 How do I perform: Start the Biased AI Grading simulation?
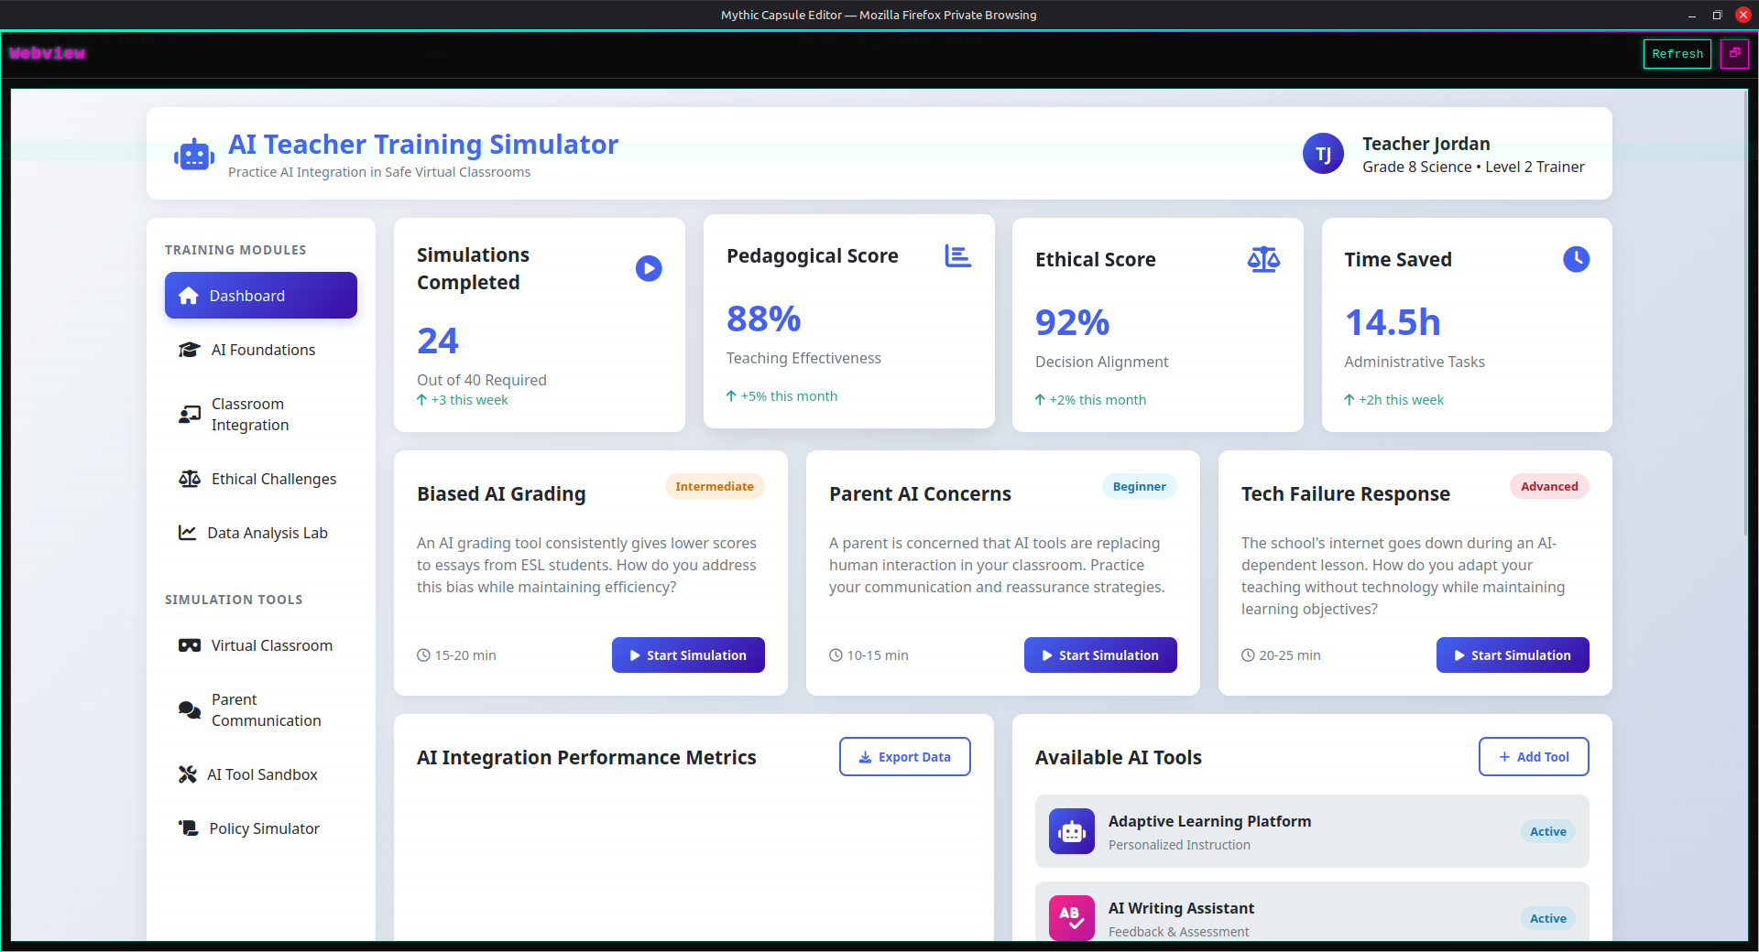coord(688,654)
